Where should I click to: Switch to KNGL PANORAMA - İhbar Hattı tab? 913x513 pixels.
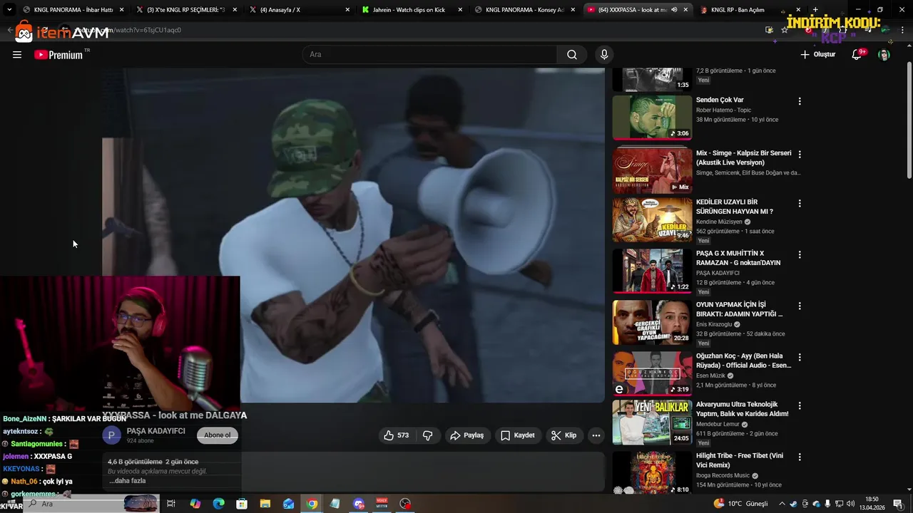click(73, 10)
